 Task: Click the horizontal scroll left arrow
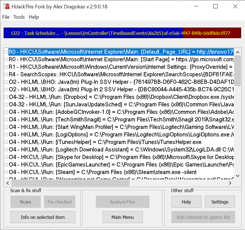8,183
